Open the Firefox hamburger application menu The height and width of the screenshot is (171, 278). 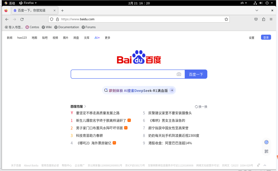[271, 19]
